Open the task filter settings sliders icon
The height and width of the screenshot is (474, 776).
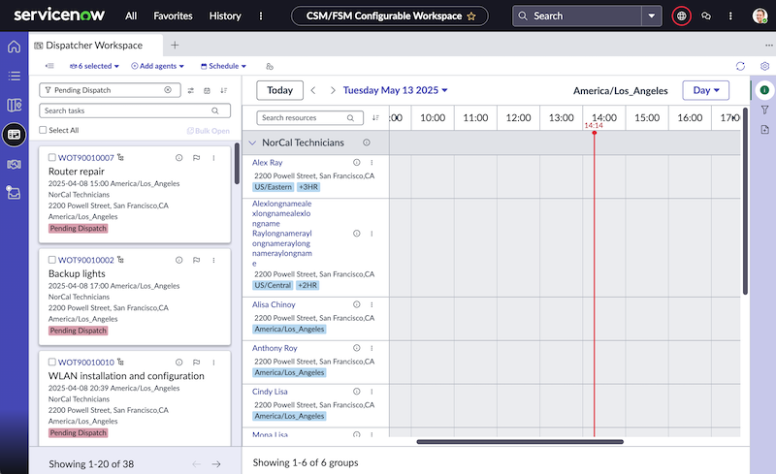point(191,90)
